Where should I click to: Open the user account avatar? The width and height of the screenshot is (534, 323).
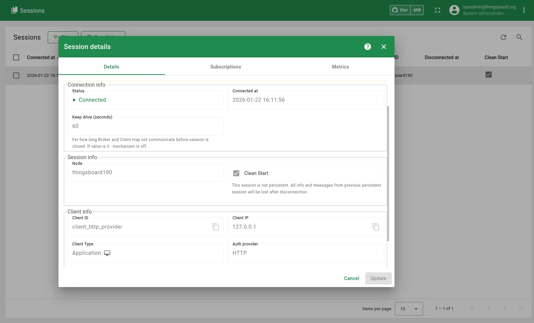click(454, 10)
